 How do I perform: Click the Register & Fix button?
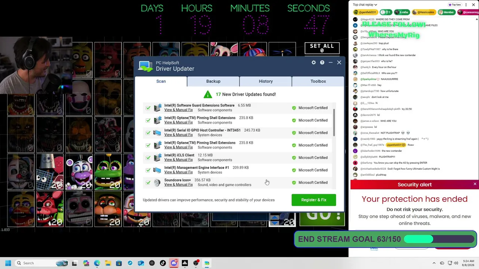[314, 200]
